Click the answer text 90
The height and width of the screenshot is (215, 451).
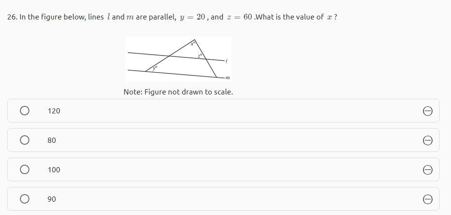click(x=51, y=199)
